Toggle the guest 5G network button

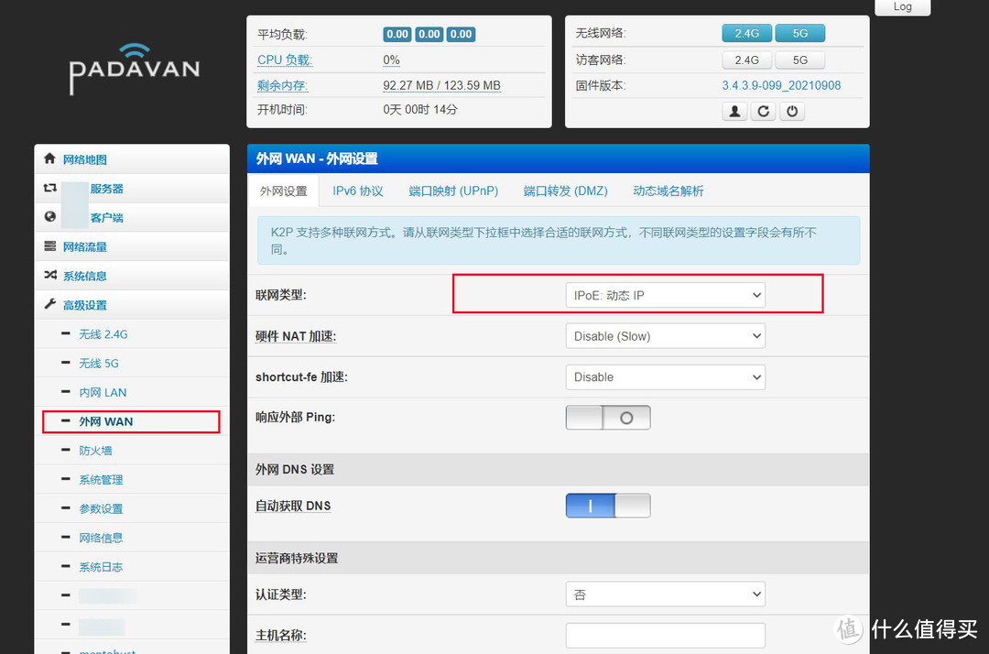click(x=799, y=60)
